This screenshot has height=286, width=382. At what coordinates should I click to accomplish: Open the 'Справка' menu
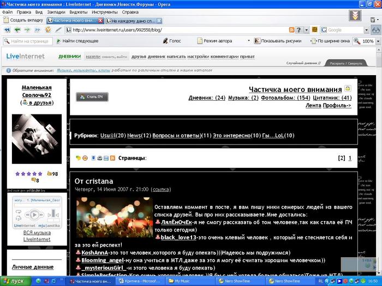click(x=130, y=12)
